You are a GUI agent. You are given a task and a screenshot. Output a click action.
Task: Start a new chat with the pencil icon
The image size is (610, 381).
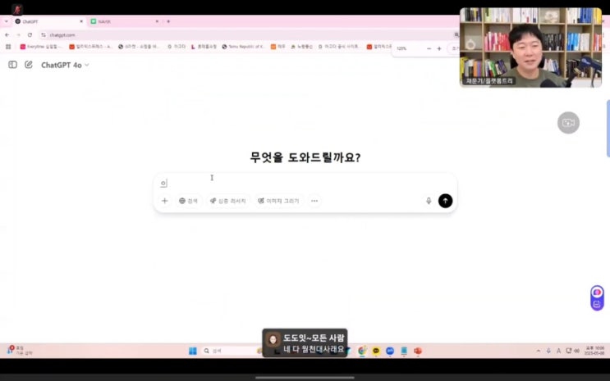[x=29, y=65]
